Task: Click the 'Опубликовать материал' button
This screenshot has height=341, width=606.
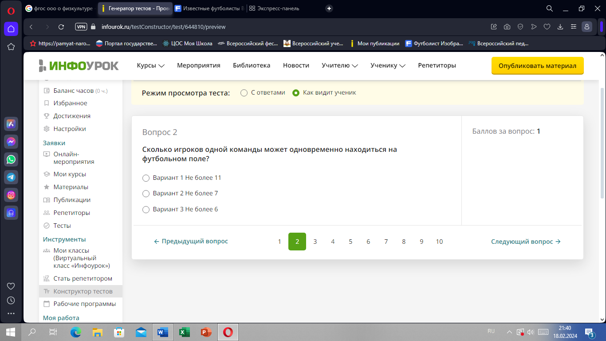Action: click(537, 66)
